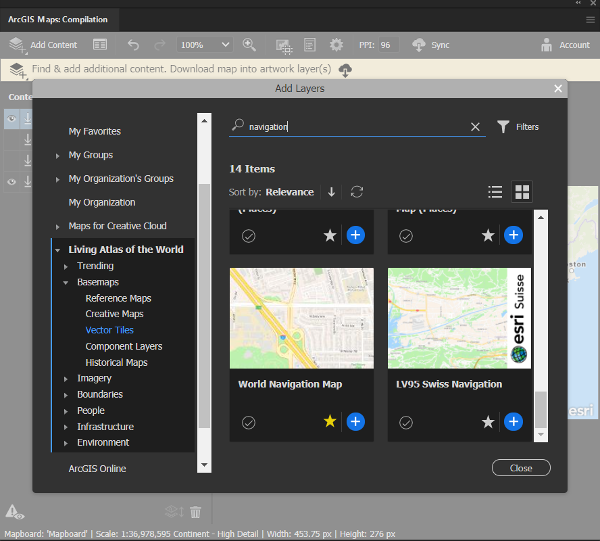The width and height of the screenshot is (600, 541).
Task: Toggle the eye visibility icon top left layer
Action: pos(11,118)
